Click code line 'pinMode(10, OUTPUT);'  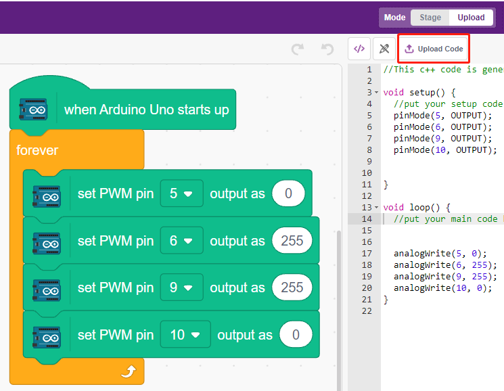coord(445,150)
